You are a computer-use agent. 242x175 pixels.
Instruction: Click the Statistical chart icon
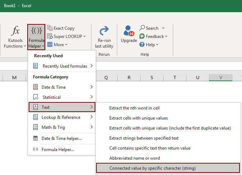tap(35, 97)
